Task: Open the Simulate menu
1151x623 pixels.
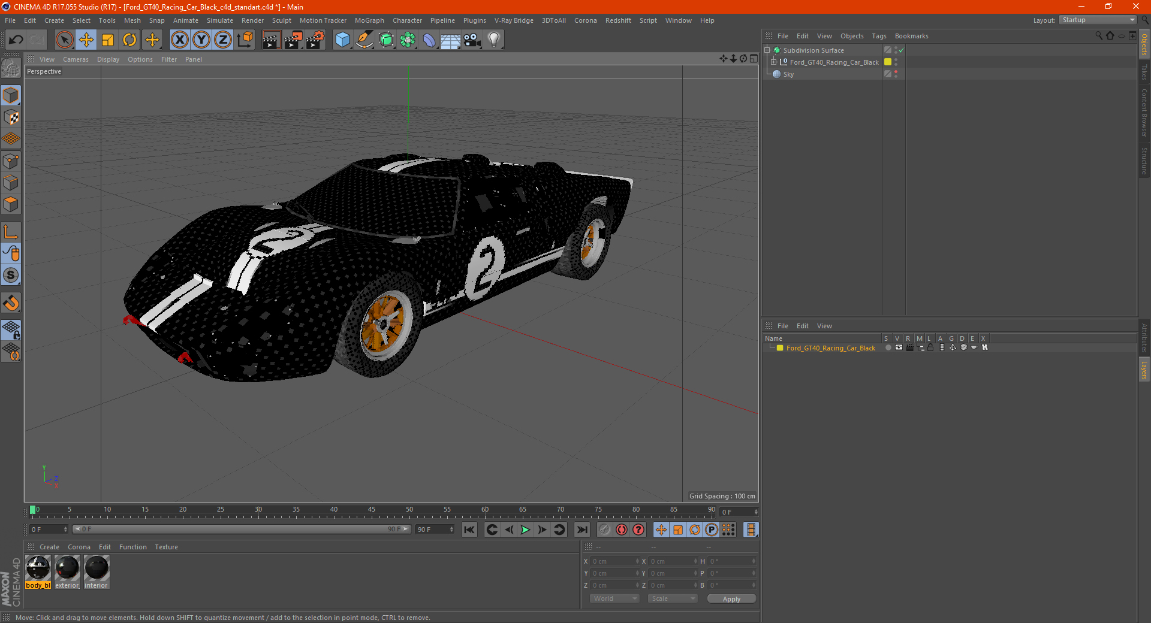Action: [220, 20]
